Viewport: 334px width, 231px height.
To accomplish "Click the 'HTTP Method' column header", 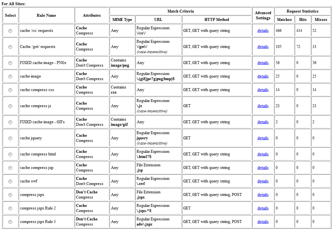I will point(217,20).
